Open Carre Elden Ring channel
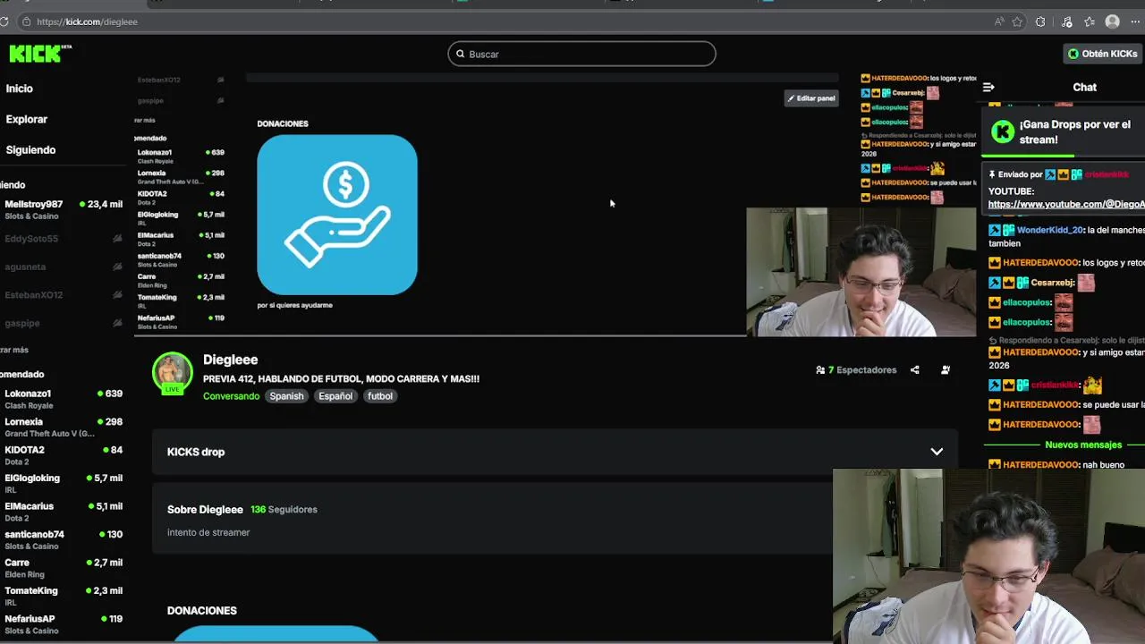Screen dimensions: 1145x644 pos(63,568)
